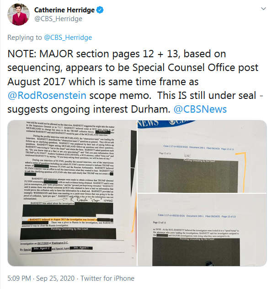The image size is (272, 289).
Task: Open the Catherine Herridge display name
Action: tap(64, 10)
